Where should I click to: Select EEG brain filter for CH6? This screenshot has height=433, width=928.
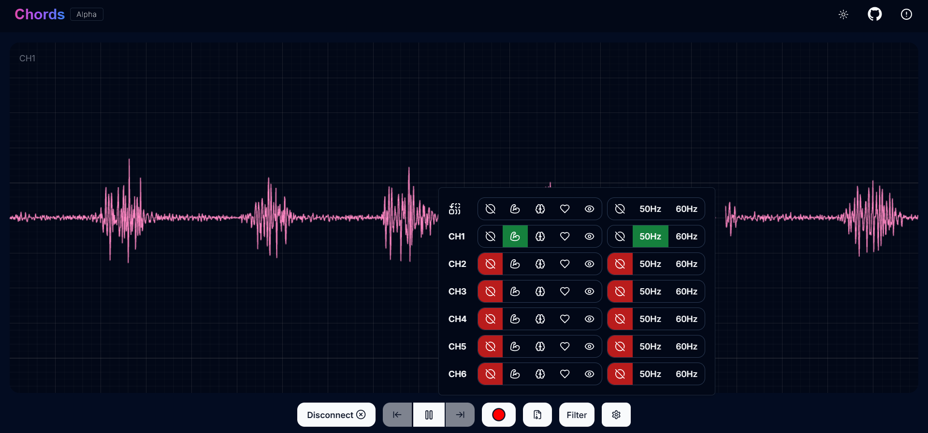540,374
